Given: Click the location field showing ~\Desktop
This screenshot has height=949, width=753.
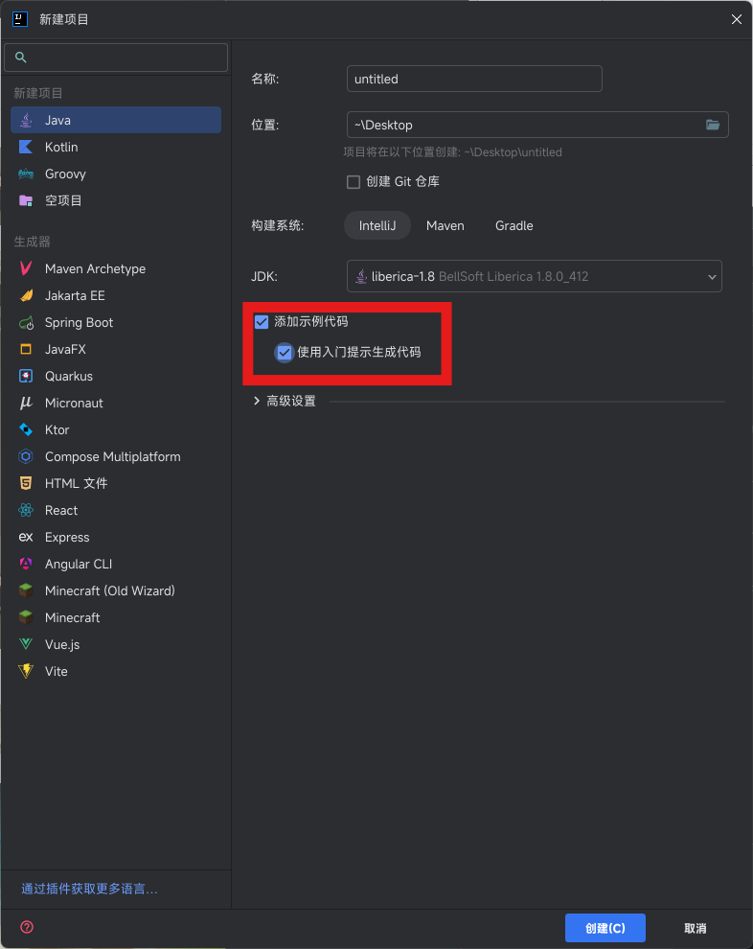Looking at the screenshot, I should point(537,125).
